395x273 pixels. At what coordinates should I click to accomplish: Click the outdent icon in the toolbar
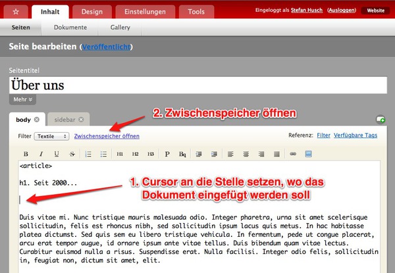click(x=199, y=154)
